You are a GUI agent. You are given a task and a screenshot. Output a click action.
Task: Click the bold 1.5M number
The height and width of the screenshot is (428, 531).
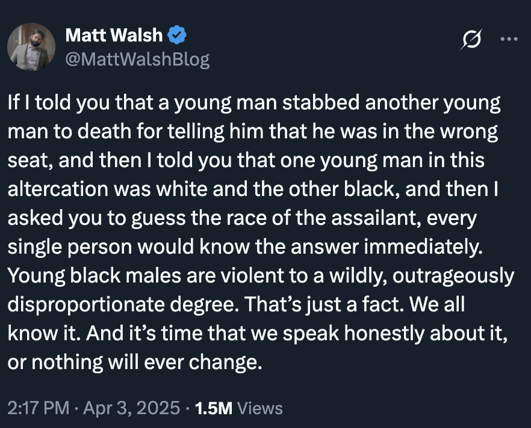coord(215,408)
